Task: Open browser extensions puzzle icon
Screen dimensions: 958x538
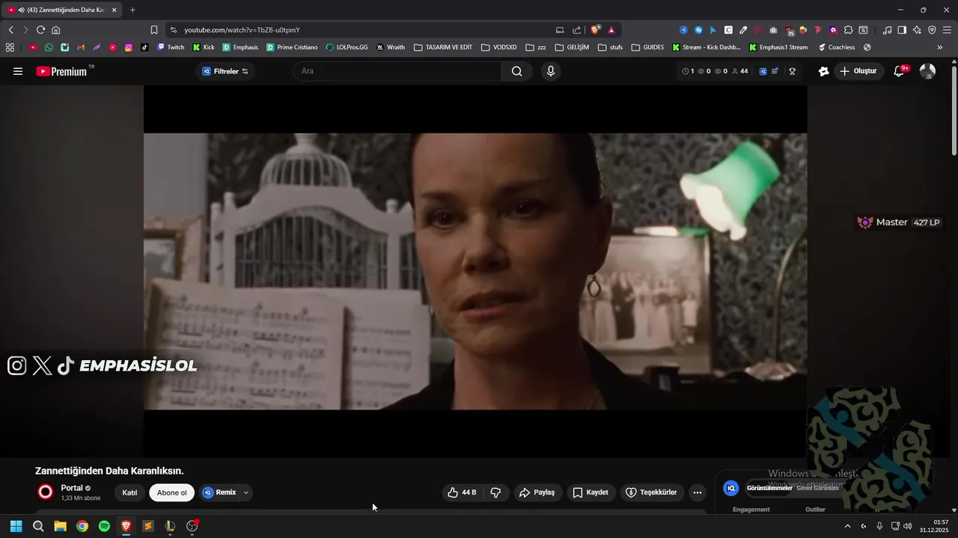Action: (x=848, y=30)
